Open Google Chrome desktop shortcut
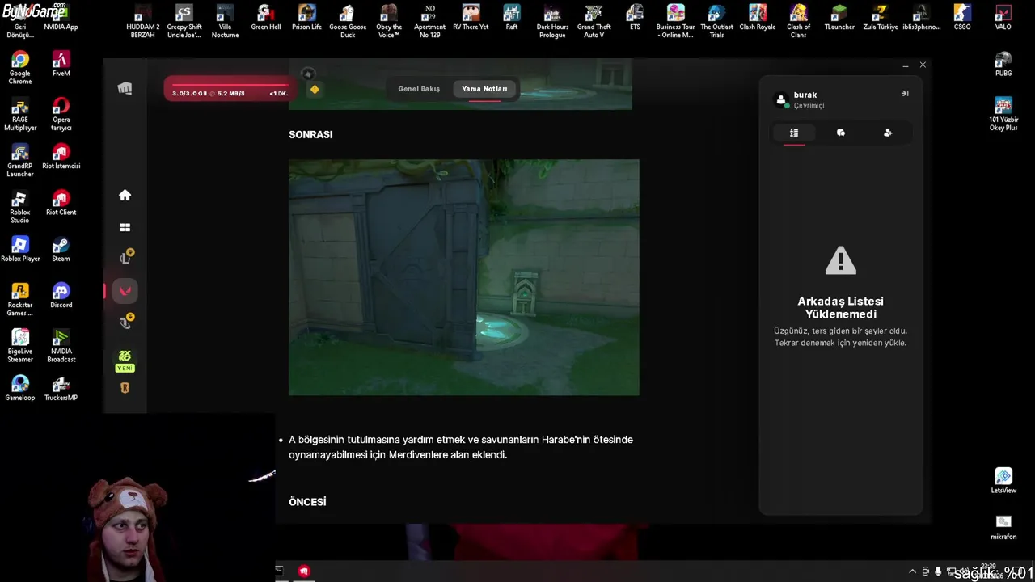The height and width of the screenshot is (582, 1035). 20,68
